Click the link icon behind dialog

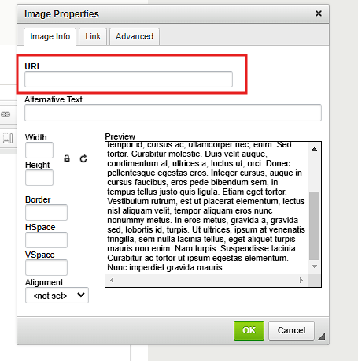[6, 114]
